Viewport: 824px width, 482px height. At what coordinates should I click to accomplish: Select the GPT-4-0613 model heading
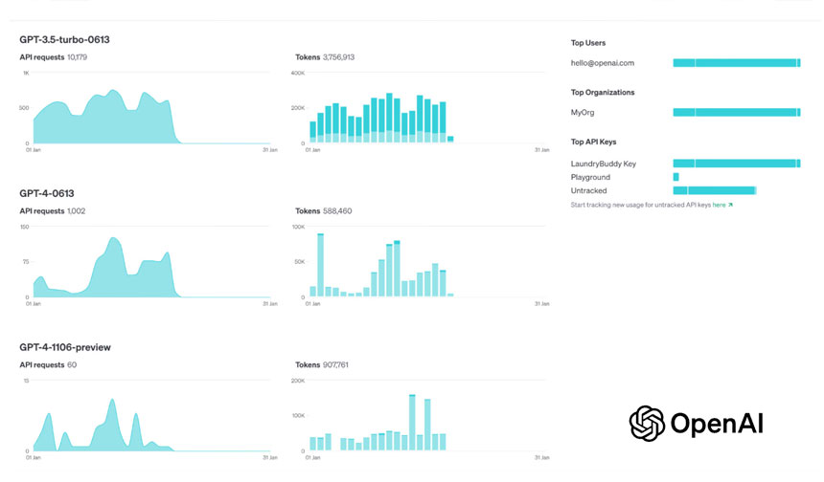tap(46, 193)
